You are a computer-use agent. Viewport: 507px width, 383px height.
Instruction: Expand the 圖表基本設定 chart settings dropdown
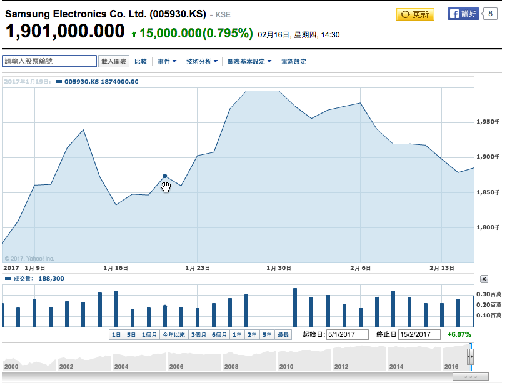[249, 61]
